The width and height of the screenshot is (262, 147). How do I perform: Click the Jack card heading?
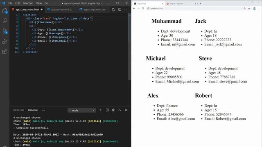coord(200,21)
